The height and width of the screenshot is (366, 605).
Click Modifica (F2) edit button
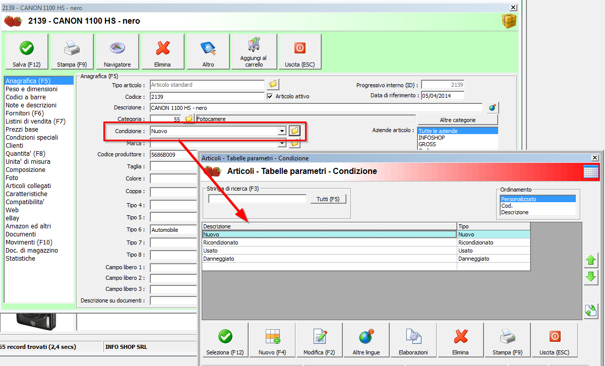[x=320, y=340]
